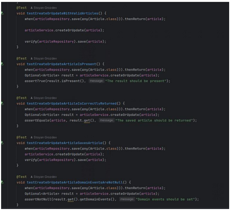Click @Test annotation above testCreateOrUpdateArticleIsPresent

coord(22,58)
